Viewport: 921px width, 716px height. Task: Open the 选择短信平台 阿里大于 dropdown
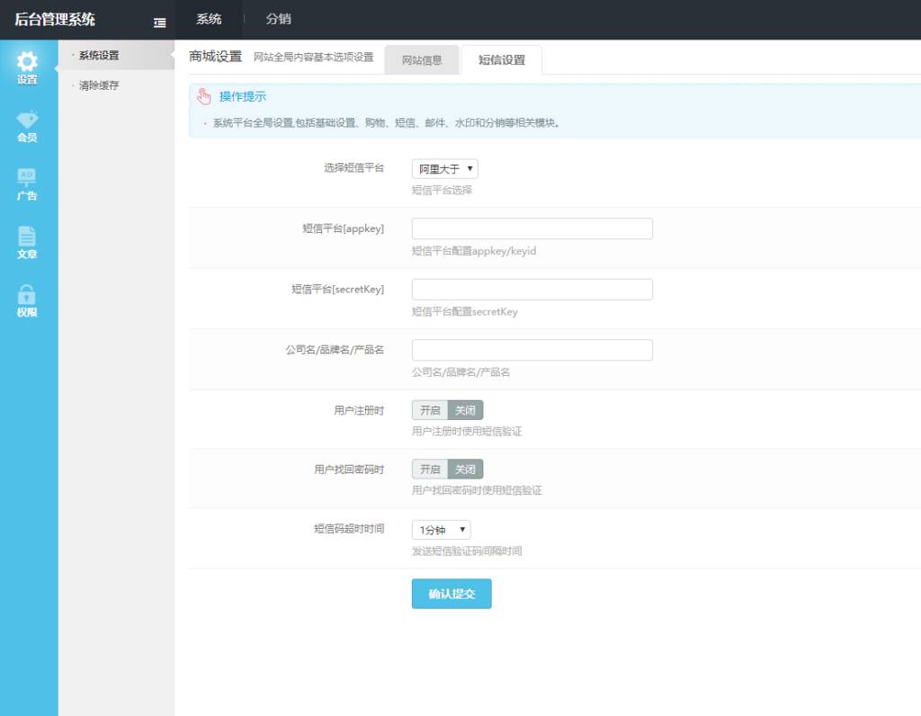point(444,169)
